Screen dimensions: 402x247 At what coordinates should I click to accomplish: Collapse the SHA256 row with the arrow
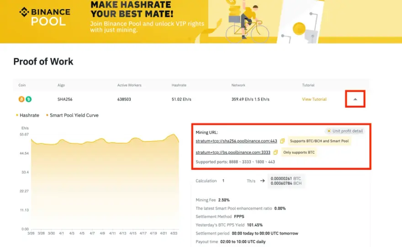pos(355,99)
